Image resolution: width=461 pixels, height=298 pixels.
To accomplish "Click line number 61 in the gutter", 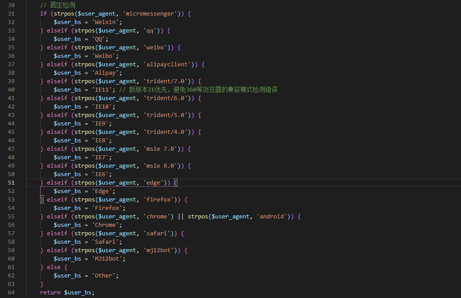I will click(x=11, y=267).
